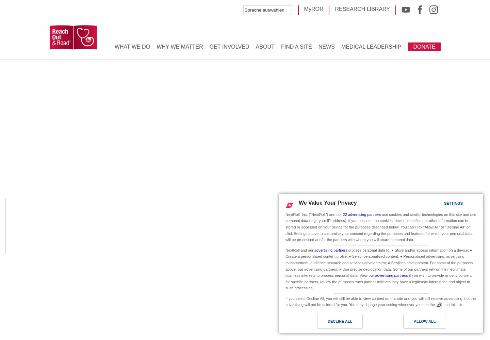
Task: Open the Instagram profile icon
Action: click(434, 10)
